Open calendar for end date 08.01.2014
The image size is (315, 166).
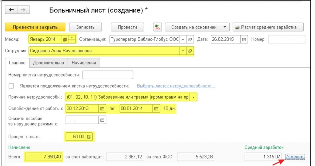156,109
